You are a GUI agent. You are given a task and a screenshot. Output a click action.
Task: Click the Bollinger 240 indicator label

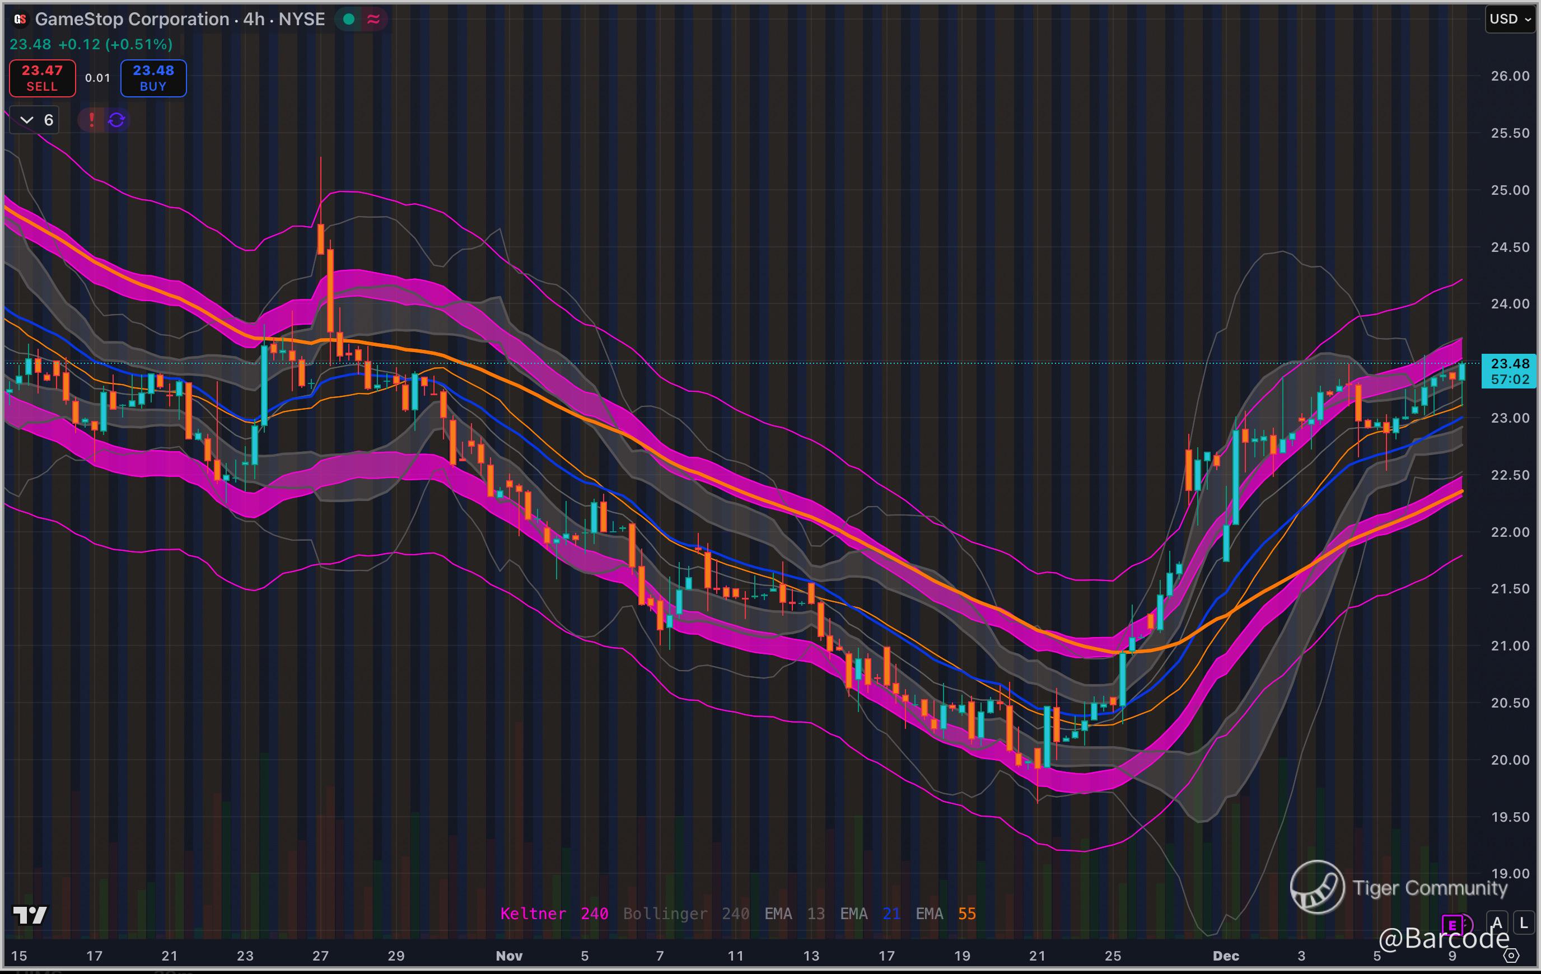point(685,914)
